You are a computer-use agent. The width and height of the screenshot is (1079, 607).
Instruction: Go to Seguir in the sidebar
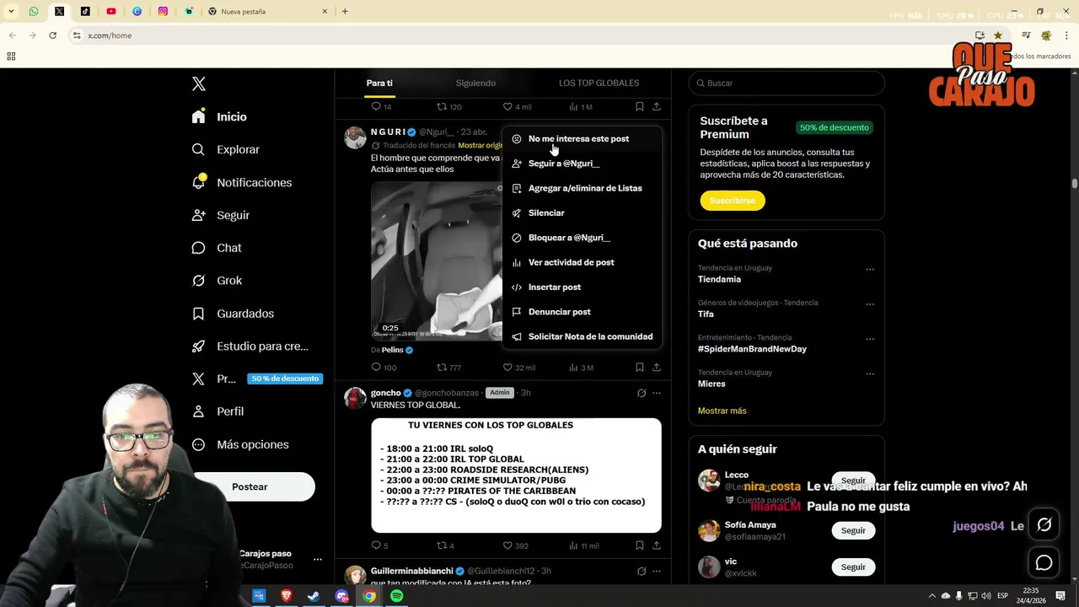coord(221,215)
